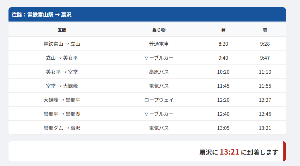Click the 区間 column header
This screenshot has width=300, height=166.
[x=62, y=30]
